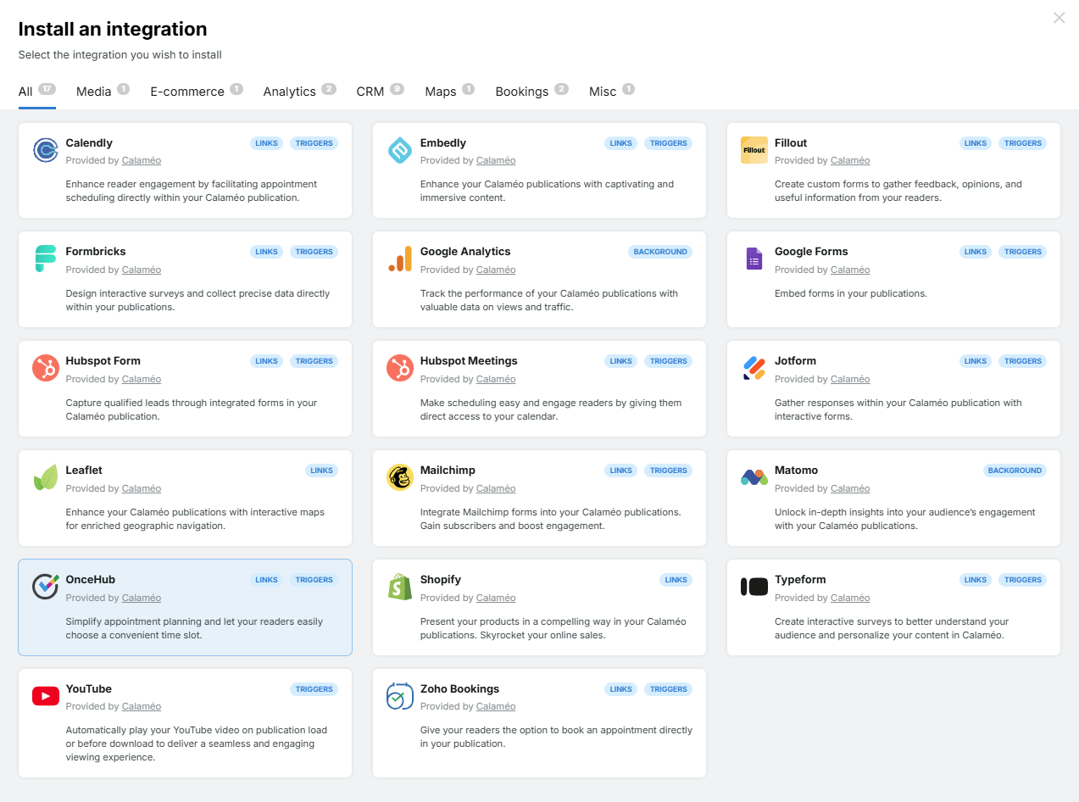1079x802 pixels.
Task: Click the Shopify bag icon
Action: coord(400,588)
